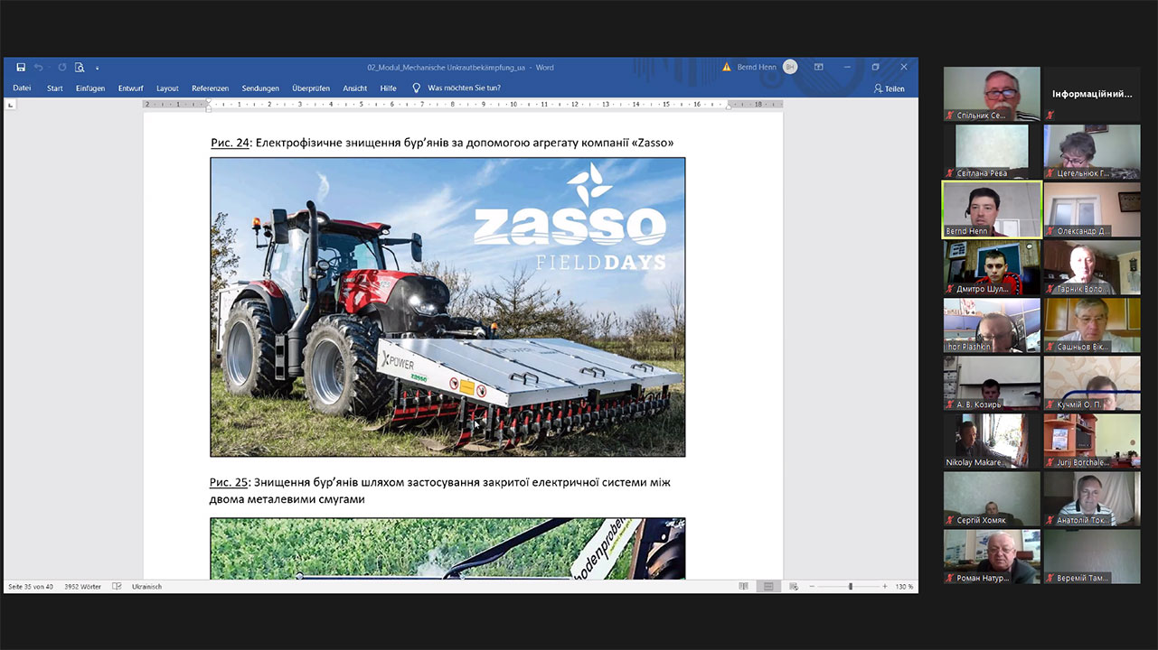
Task: Open the Überprüfen ribbon tab
Action: pyautogui.click(x=311, y=88)
